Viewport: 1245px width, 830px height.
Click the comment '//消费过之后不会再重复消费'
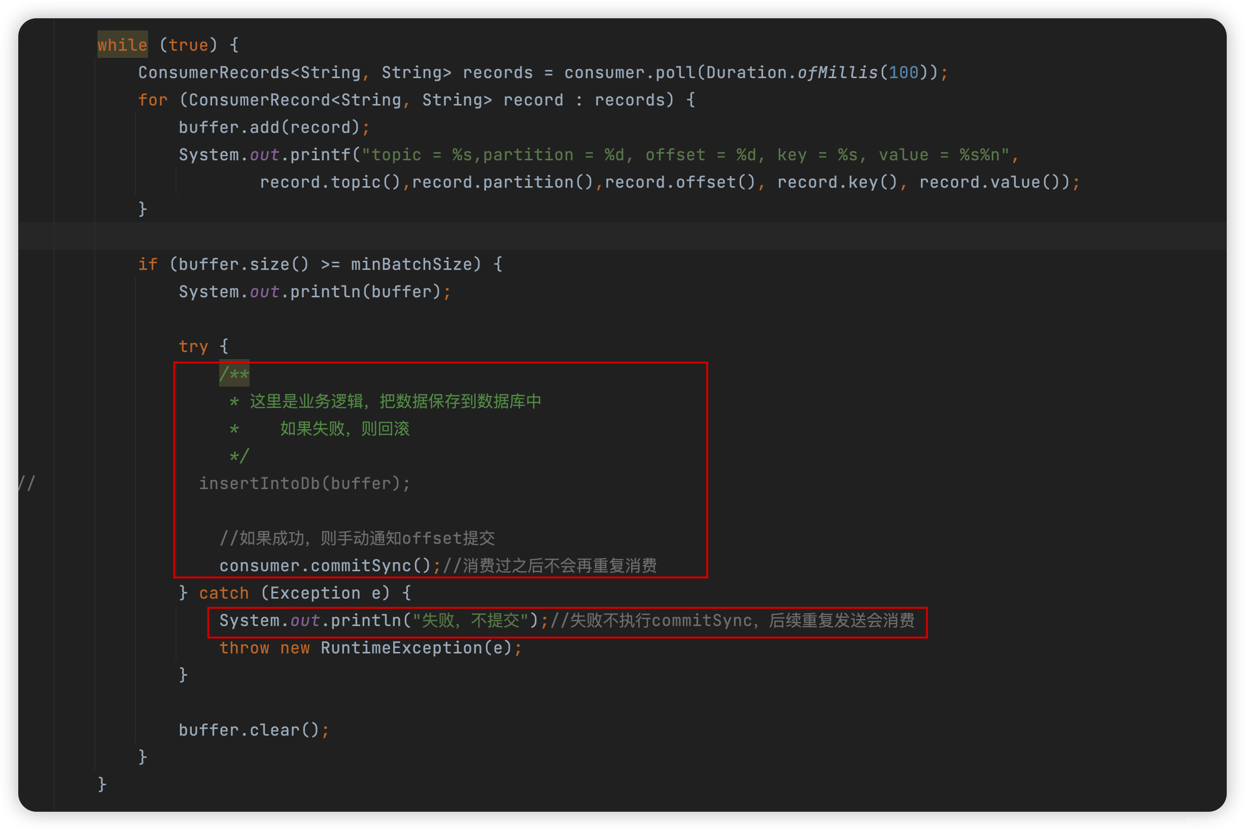pyautogui.click(x=550, y=566)
